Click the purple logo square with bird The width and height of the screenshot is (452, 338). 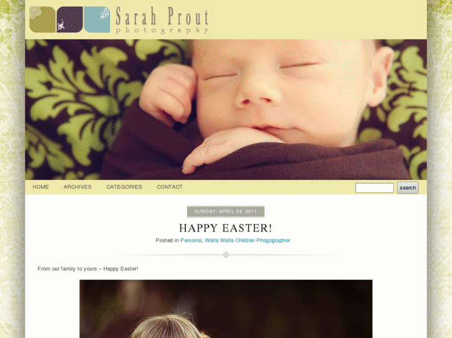(70, 19)
